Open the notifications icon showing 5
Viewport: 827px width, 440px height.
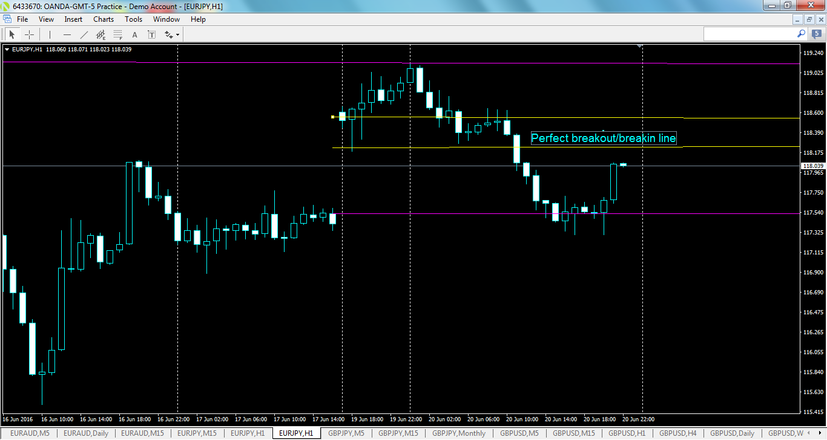[816, 34]
